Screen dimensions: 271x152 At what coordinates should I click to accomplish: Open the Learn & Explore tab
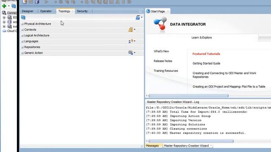pos(202,38)
